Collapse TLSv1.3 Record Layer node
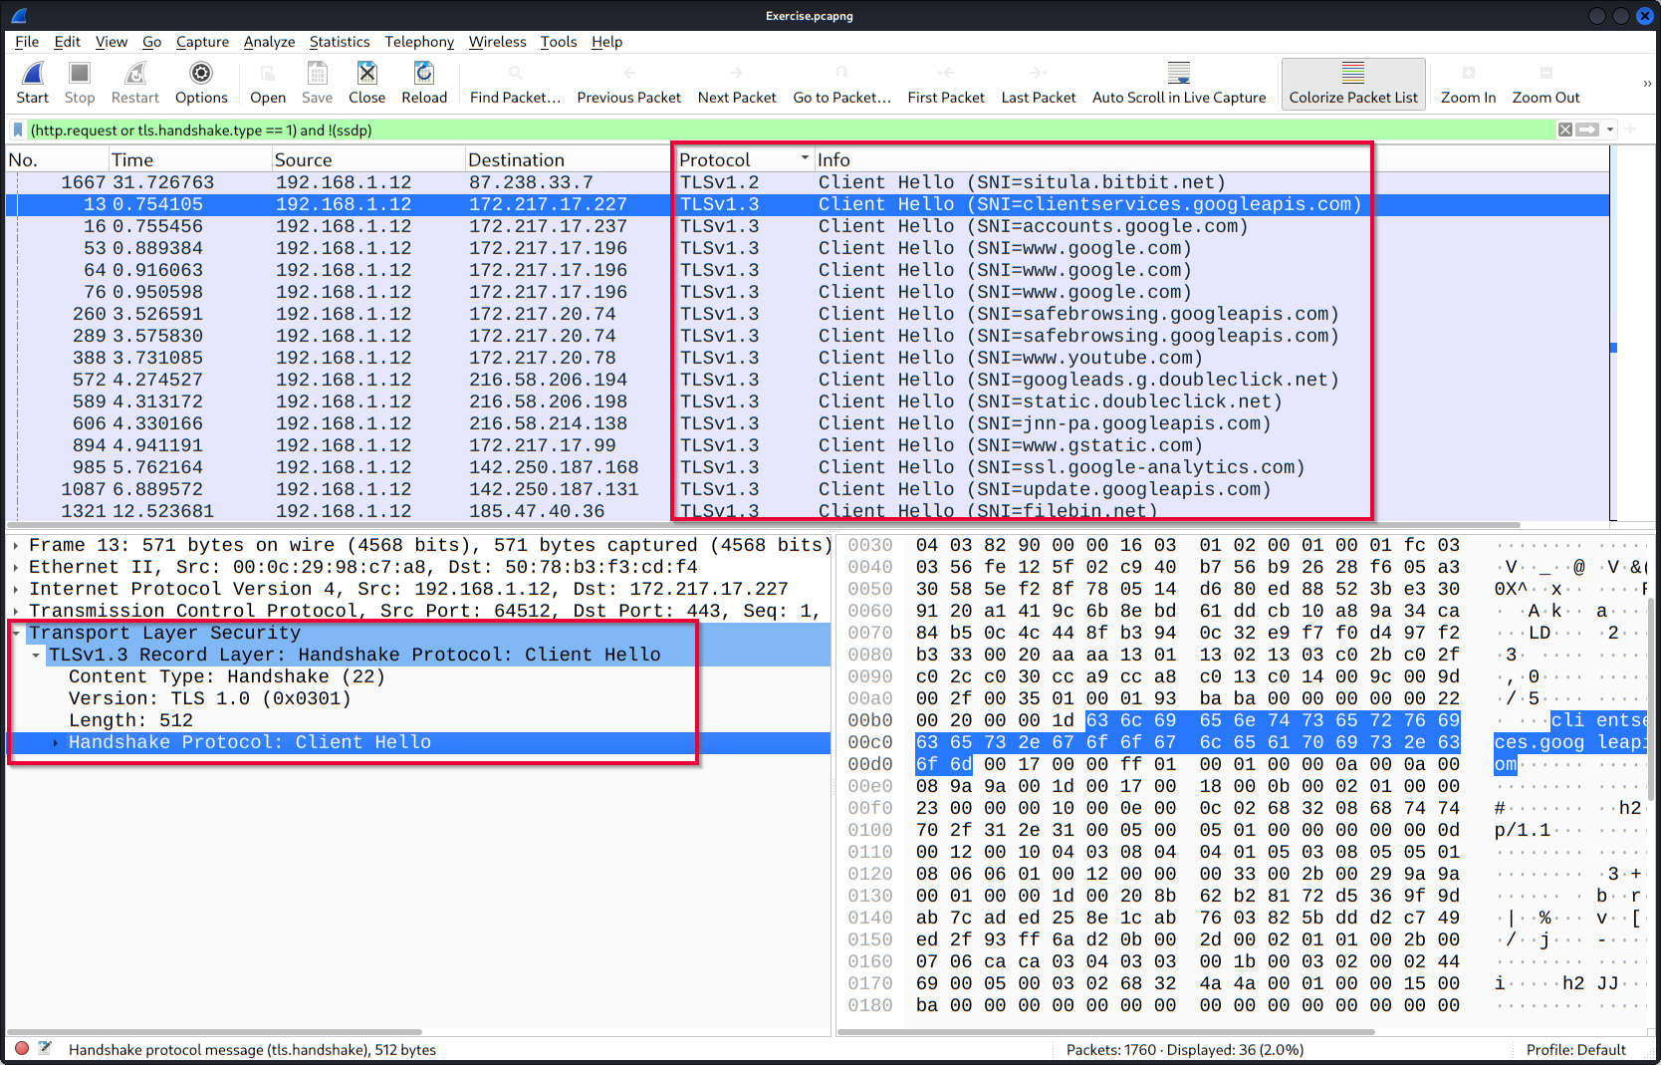 pos(37,655)
